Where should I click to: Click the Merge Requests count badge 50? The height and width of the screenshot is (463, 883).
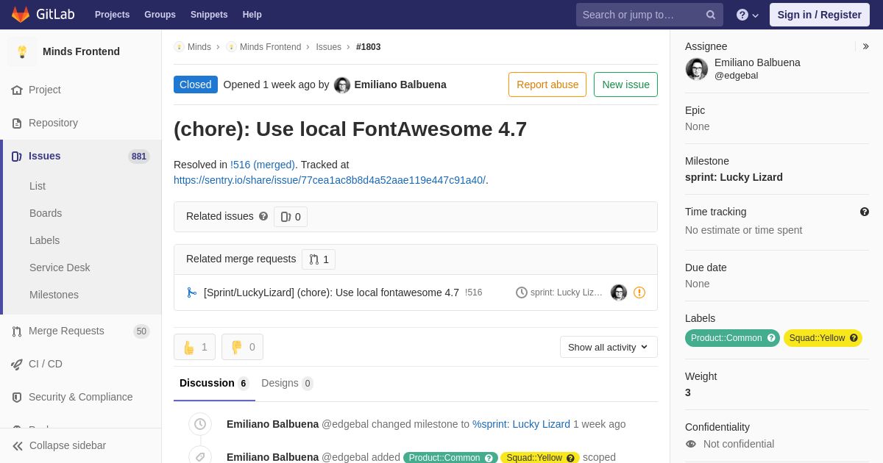point(141,331)
